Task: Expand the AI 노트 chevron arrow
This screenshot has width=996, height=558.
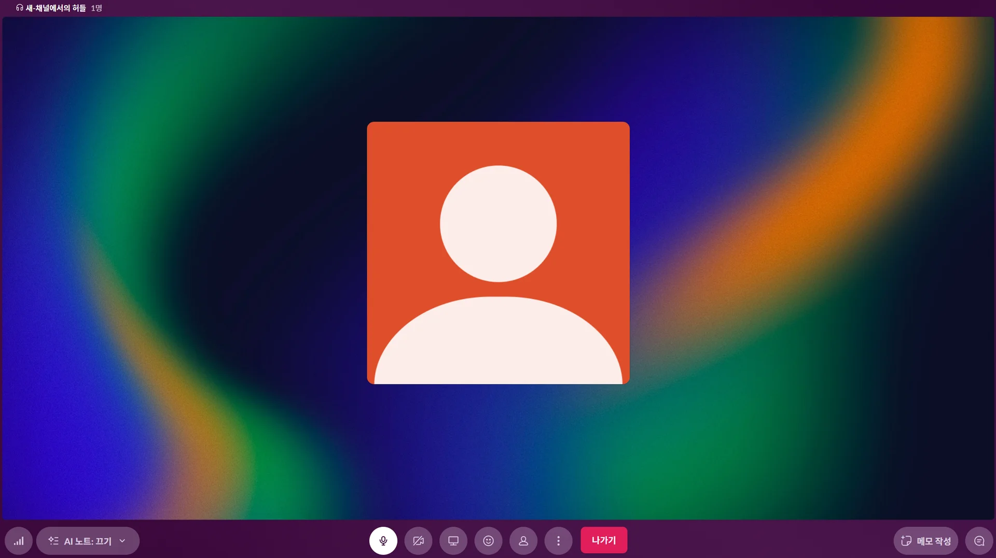Action: coord(122,540)
